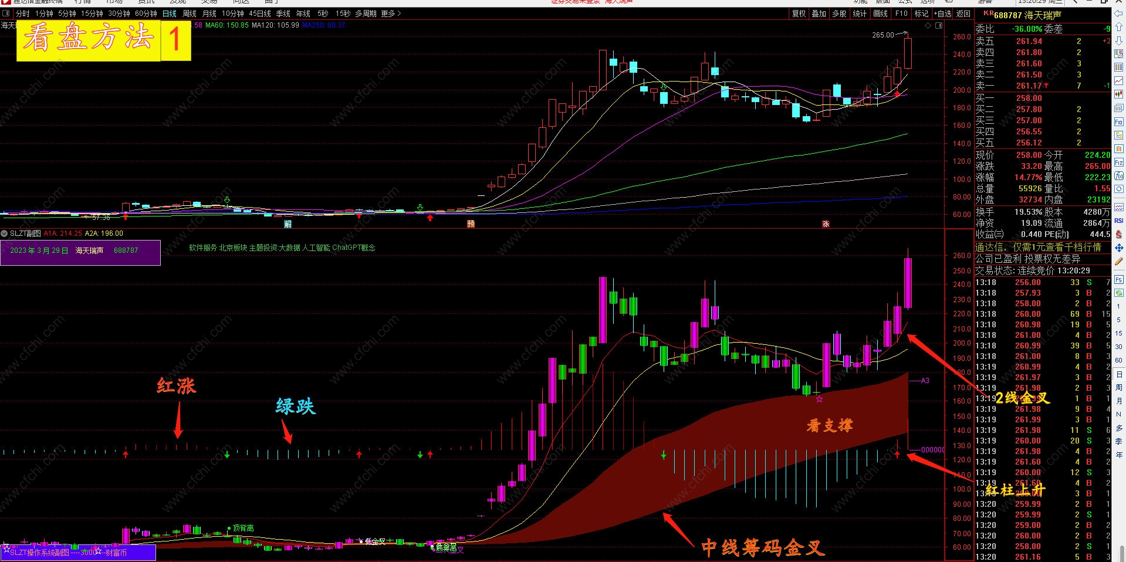Screen dimensions: 1126x562
Task: Click the F12 trading icon in sidebar
Action: click(1118, 162)
